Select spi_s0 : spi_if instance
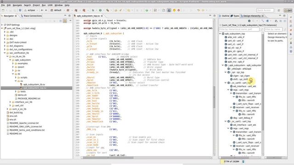This screenshot has width=294, height=165. (x=234, y=48)
